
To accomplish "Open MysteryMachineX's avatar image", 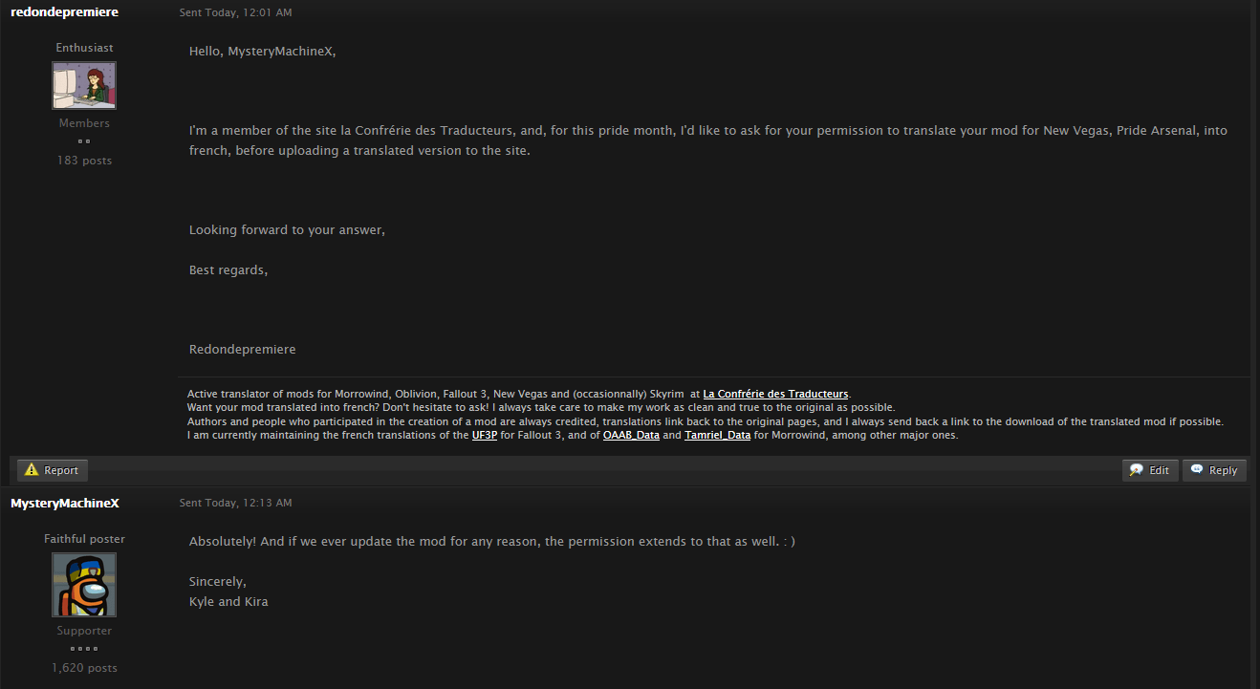I will tap(84, 585).
